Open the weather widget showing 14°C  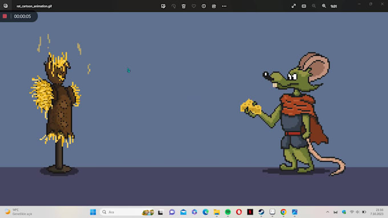tap(19, 212)
